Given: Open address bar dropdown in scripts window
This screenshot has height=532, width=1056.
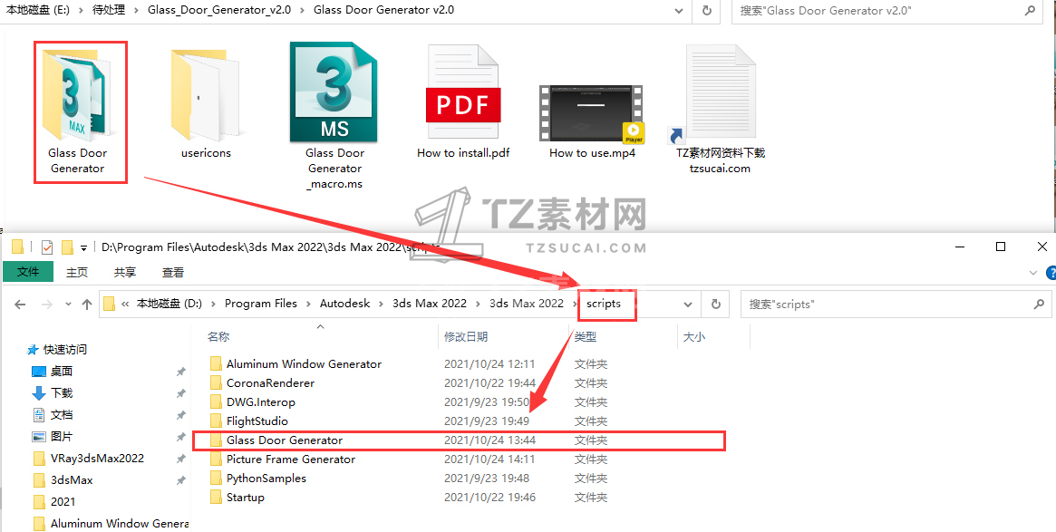Looking at the screenshot, I should click(688, 305).
